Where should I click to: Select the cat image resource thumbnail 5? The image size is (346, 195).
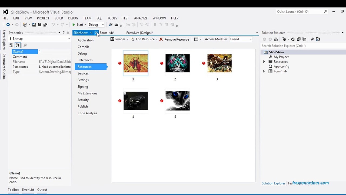point(178,101)
